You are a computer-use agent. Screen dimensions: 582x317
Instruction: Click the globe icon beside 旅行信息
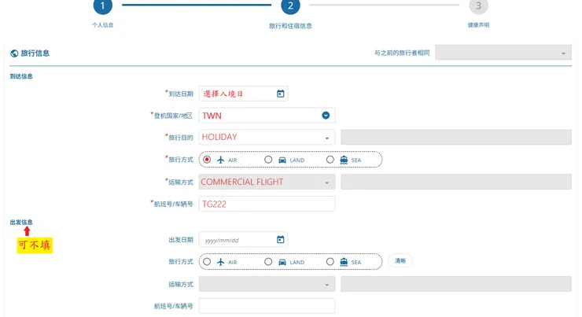coord(14,53)
